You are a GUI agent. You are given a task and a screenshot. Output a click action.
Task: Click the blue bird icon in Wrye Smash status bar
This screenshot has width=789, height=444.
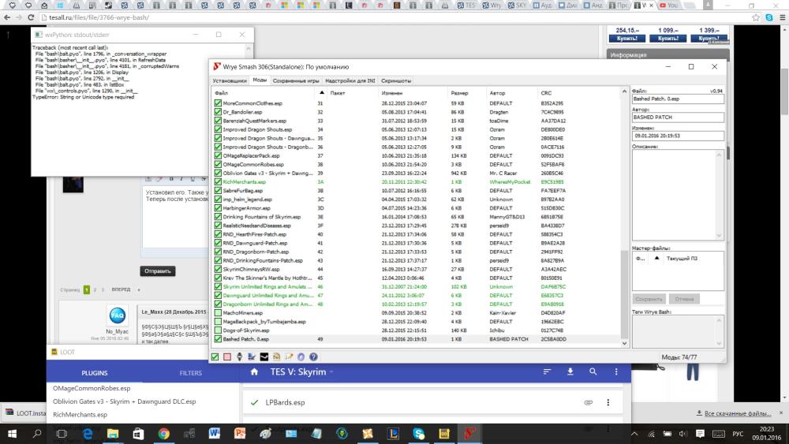click(x=252, y=357)
